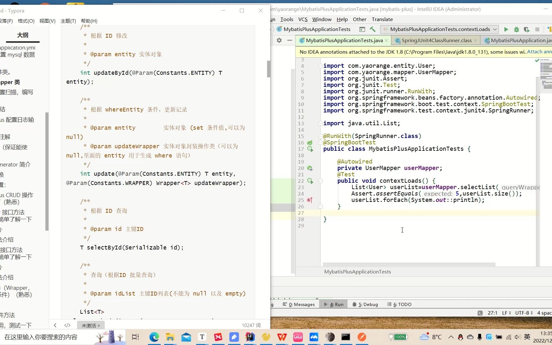The width and height of the screenshot is (552, 345).
Task: Click Typora sidebar back arrow icon
Action: 55,325
